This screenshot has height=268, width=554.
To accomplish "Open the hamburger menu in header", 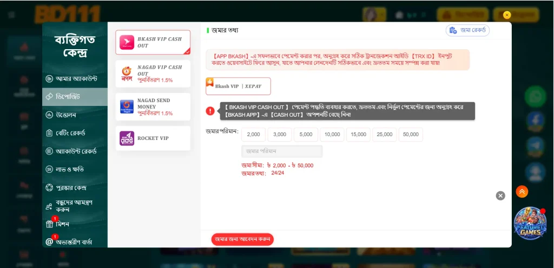I will tap(12, 15).
